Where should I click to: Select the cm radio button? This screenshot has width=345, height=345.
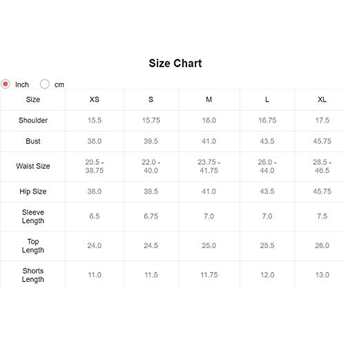[45, 84]
